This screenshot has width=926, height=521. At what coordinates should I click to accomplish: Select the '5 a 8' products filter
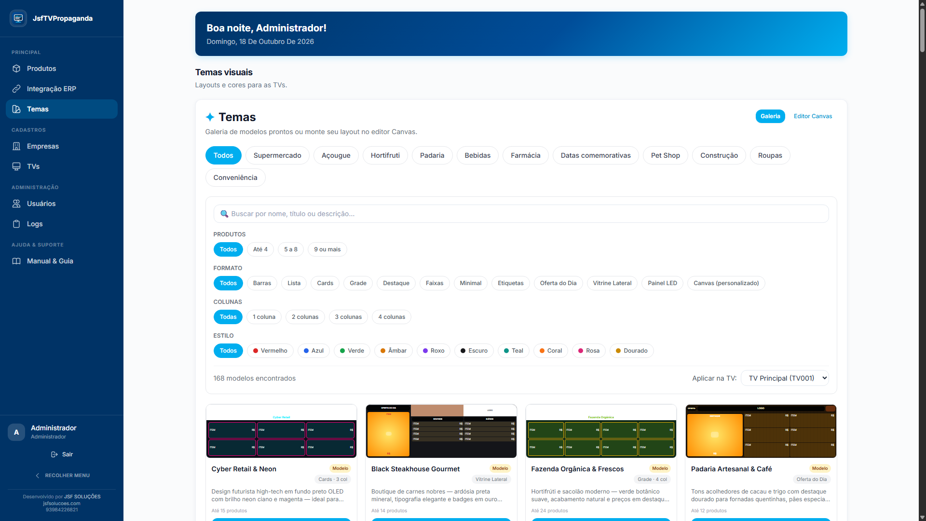point(291,249)
